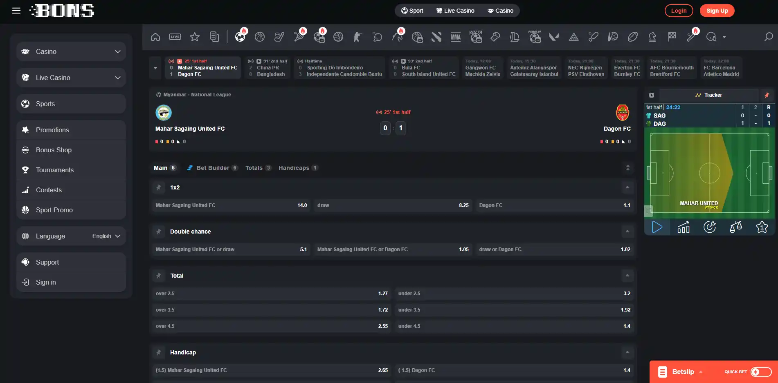The width and height of the screenshot is (778, 383).
Task: Open the hamburger menu beside the BONS logo
Action: 16,11
